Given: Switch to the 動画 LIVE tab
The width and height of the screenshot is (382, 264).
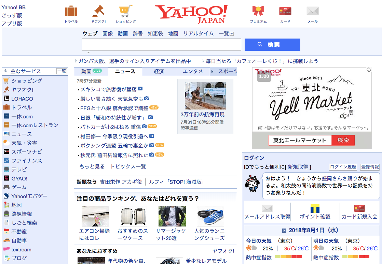Looking at the screenshot, I should pos(91,72).
